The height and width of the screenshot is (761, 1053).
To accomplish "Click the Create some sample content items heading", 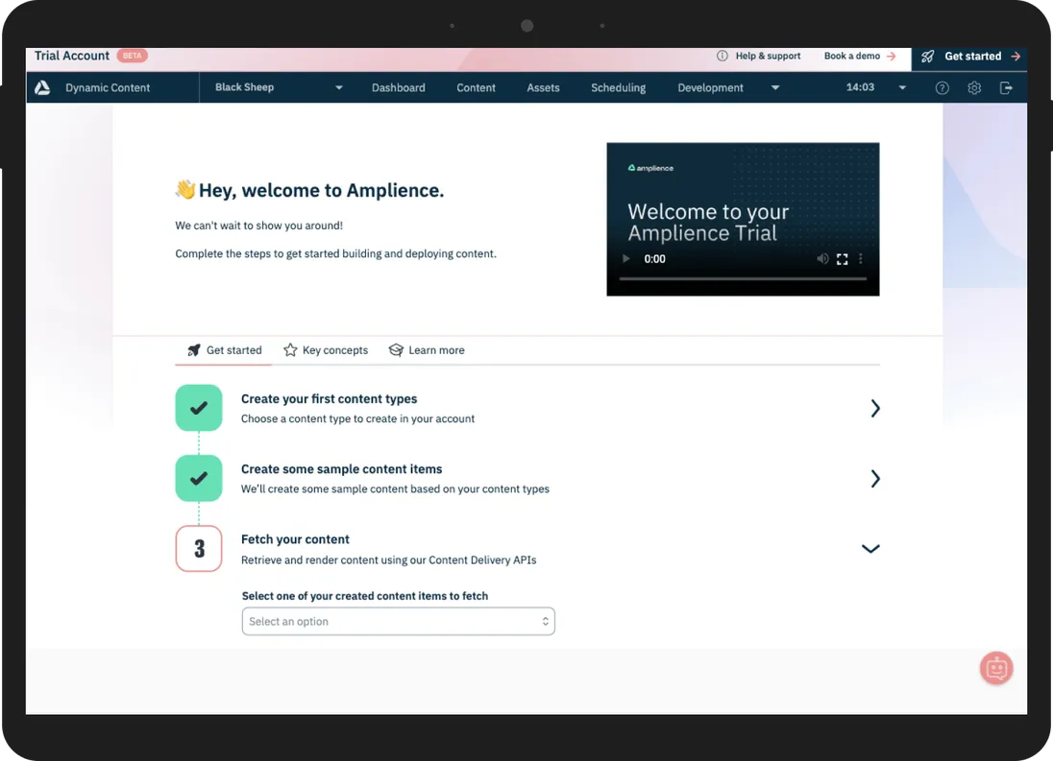I will 341,469.
